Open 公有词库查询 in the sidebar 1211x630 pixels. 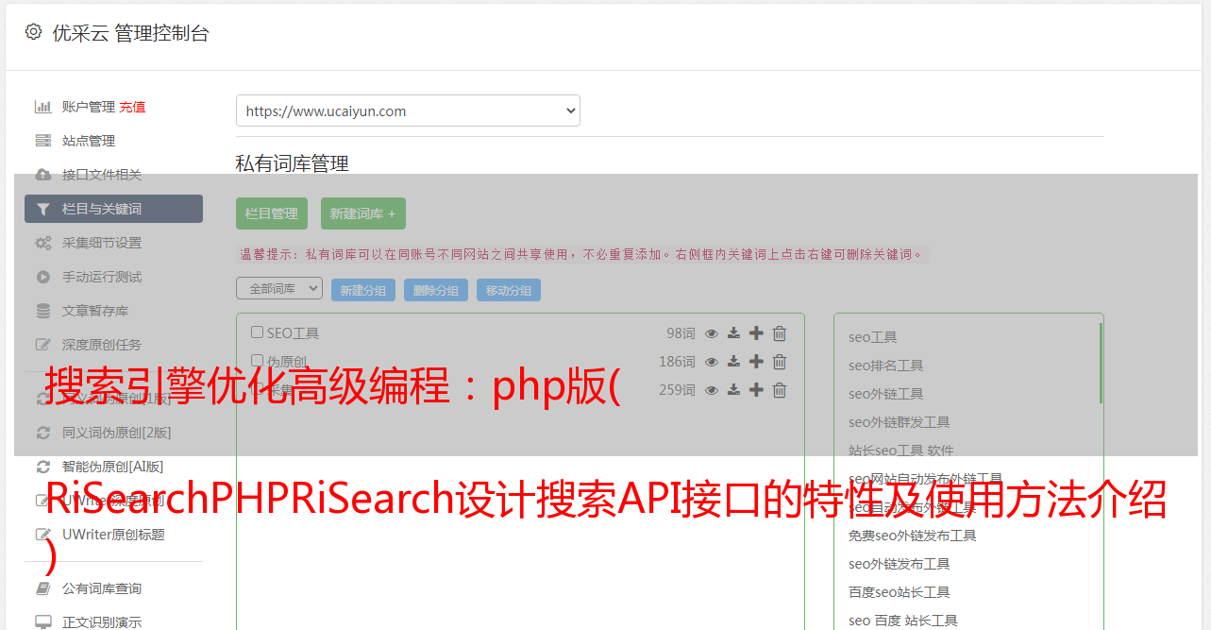click(102, 588)
